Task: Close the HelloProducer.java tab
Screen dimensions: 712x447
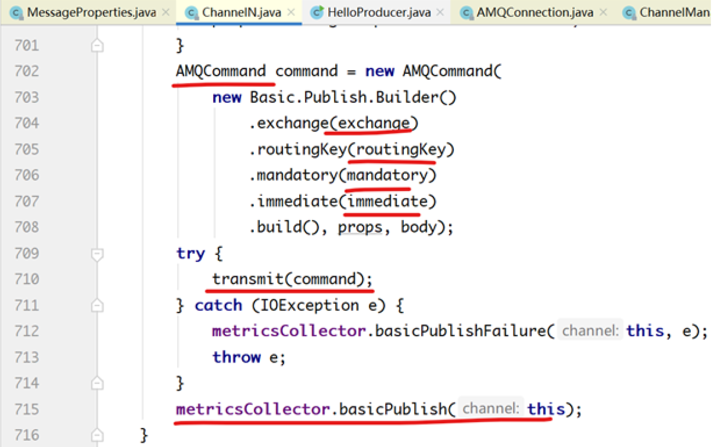Action: (441, 12)
